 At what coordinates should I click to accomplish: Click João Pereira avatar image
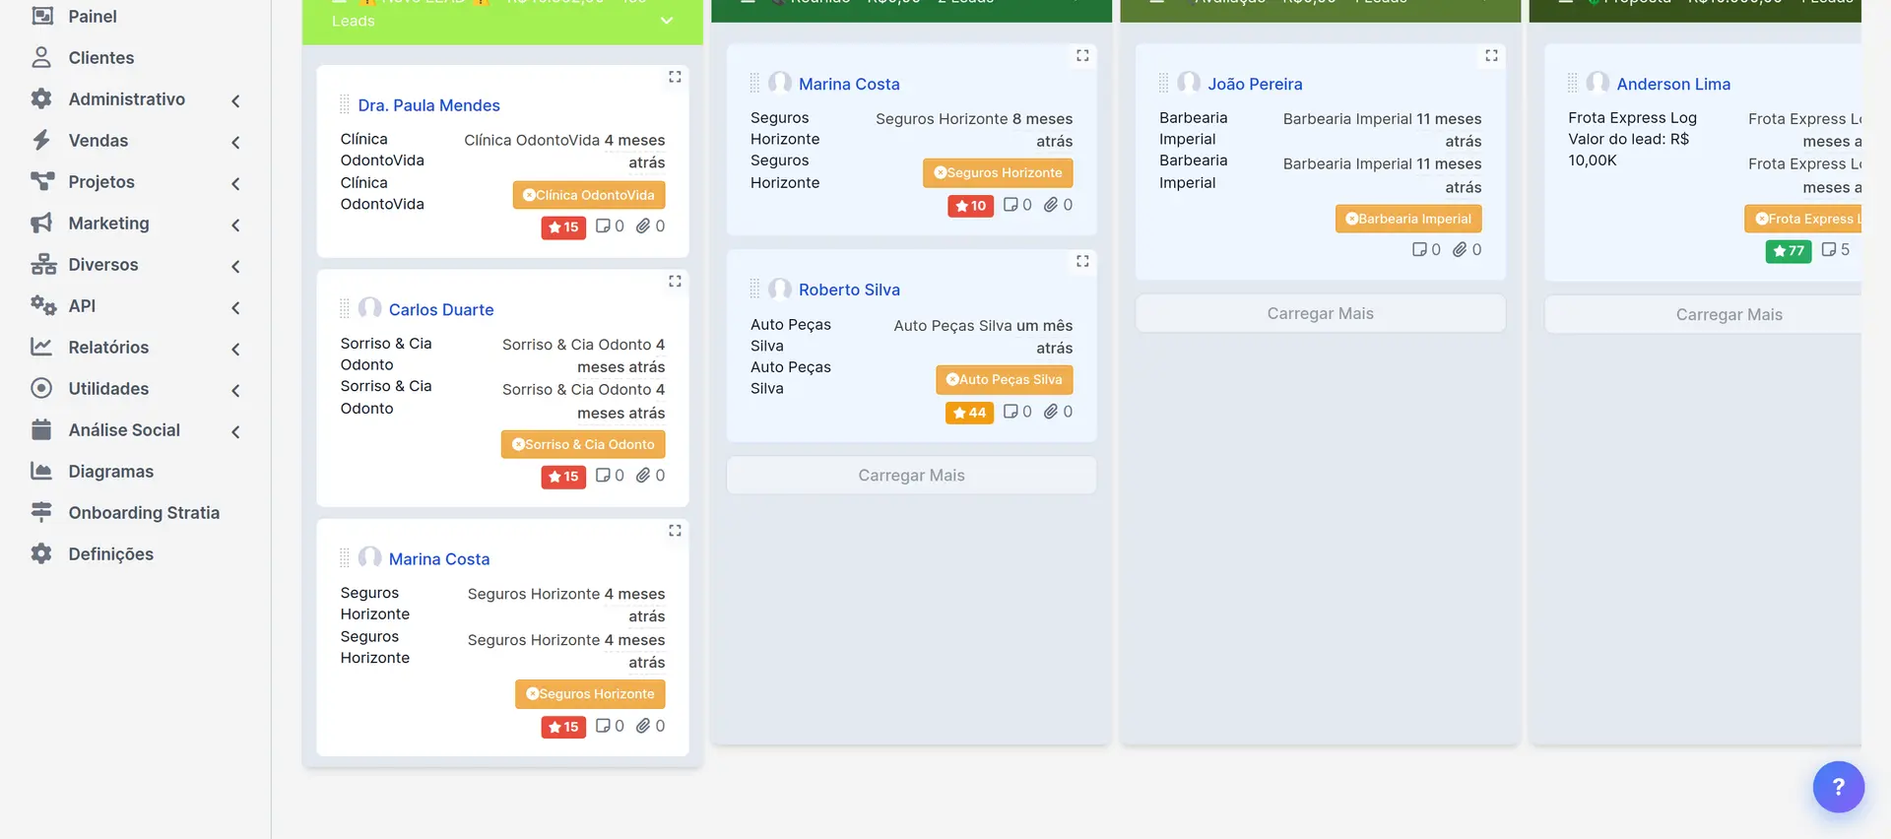pyautogui.click(x=1189, y=82)
